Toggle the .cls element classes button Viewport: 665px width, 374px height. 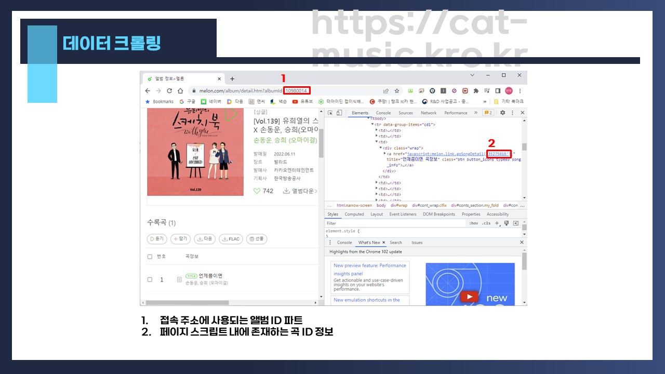[x=486, y=223]
